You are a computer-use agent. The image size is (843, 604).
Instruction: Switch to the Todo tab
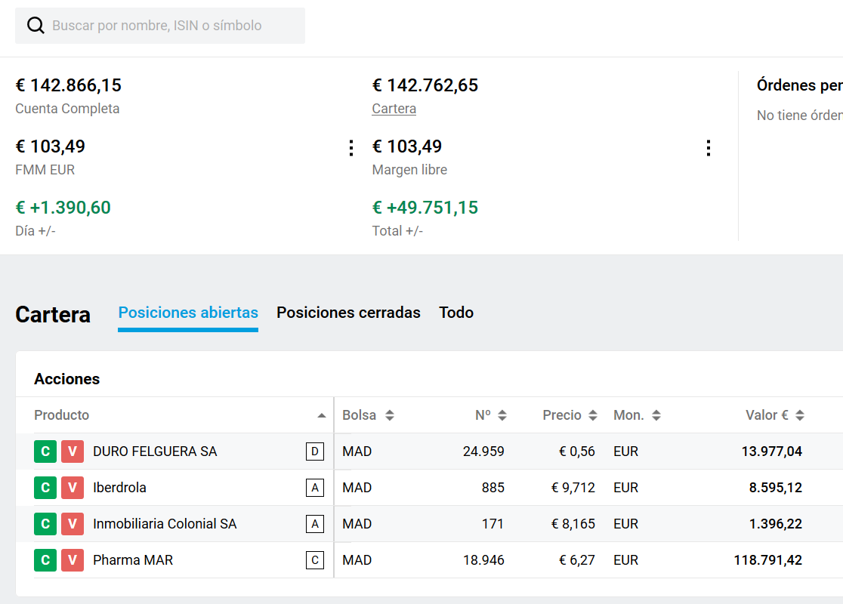point(456,313)
